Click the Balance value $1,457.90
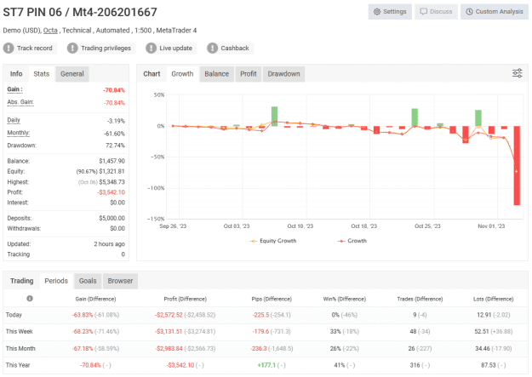Screen dimensions: 532x377 (x=112, y=161)
